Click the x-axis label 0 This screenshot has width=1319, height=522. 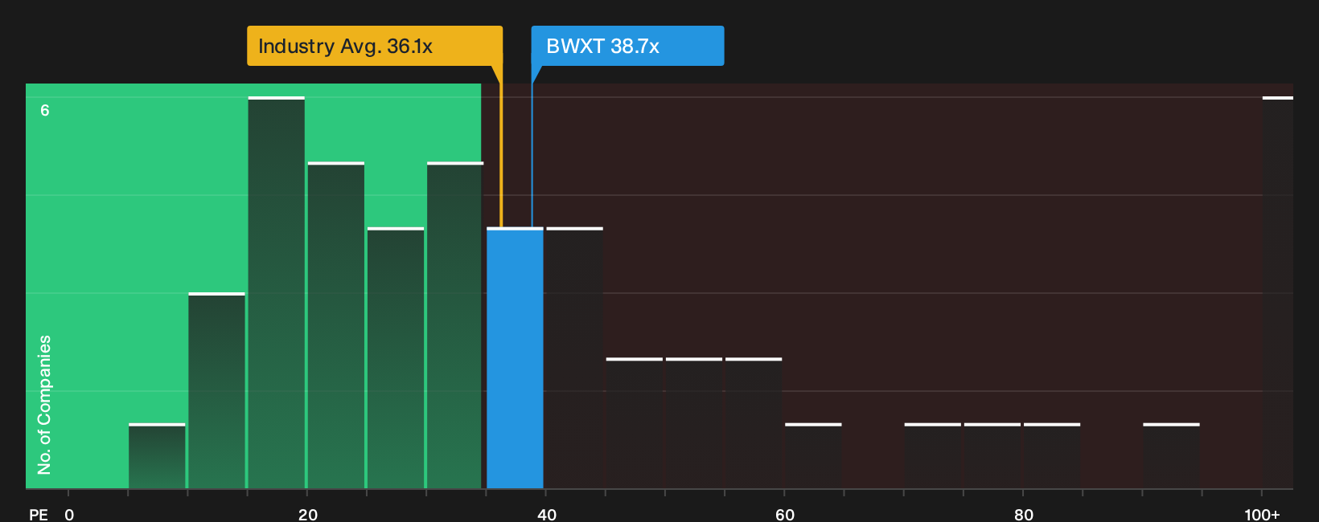coord(69,515)
